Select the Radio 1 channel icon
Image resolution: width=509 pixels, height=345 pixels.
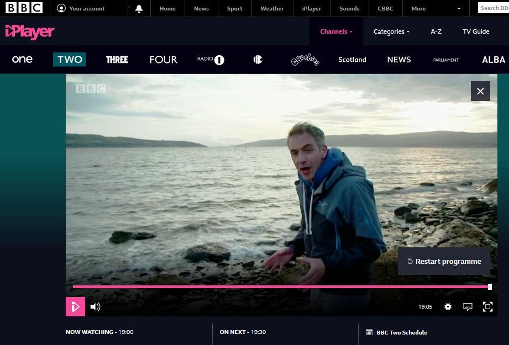point(211,60)
